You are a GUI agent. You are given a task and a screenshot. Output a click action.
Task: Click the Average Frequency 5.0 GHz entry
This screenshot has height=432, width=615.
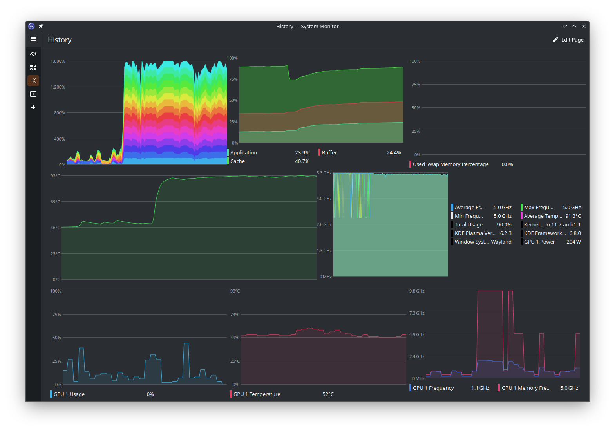pyautogui.click(x=481, y=207)
